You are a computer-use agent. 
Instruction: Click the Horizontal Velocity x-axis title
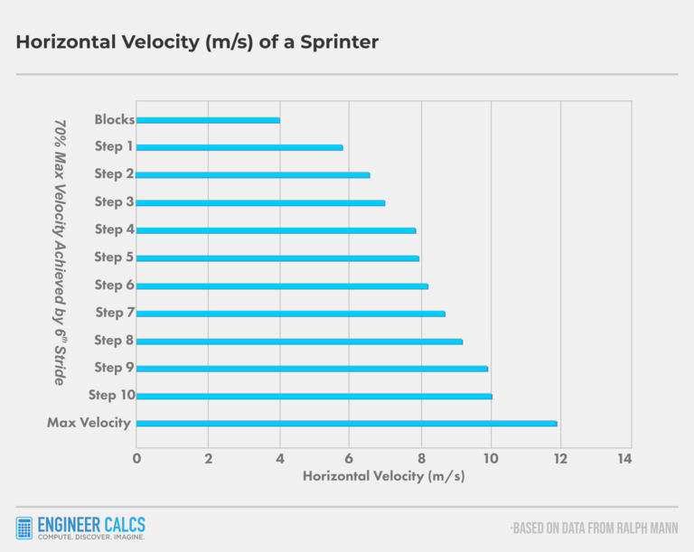383,476
